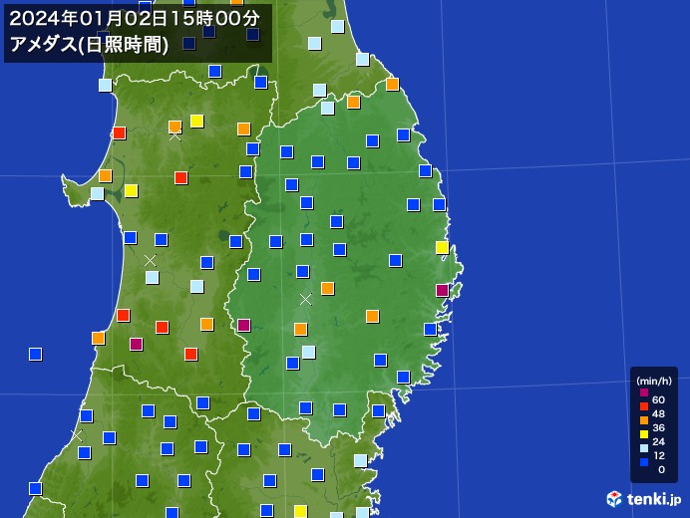
Task: Open the tenki.jp logo link
Action: 644,499
